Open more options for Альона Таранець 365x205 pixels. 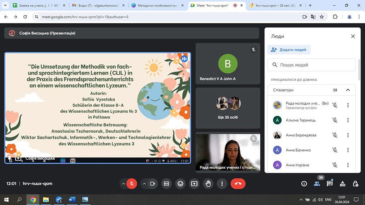point(348,120)
